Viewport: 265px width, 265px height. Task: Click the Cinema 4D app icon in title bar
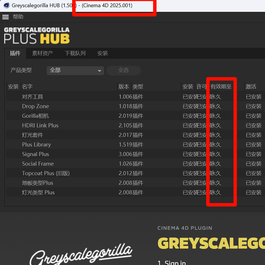pyautogui.click(x=6, y=5)
